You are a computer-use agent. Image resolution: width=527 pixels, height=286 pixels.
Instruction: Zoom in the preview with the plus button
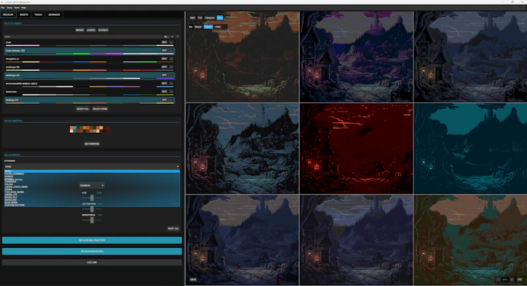pos(512,279)
